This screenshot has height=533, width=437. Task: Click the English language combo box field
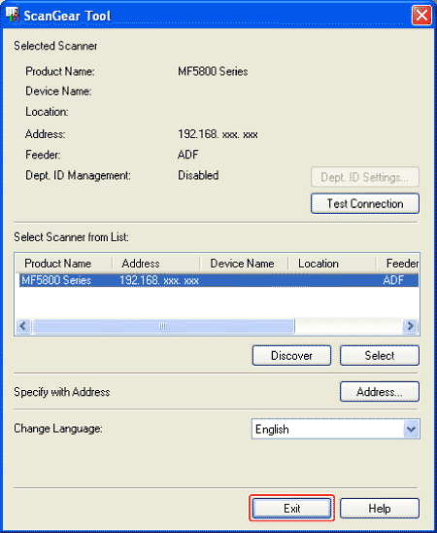tap(336, 429)
